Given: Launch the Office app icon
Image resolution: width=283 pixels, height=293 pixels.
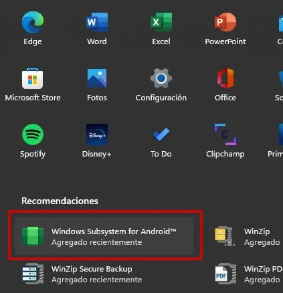Looking at the screenshot, I should 225,78.
